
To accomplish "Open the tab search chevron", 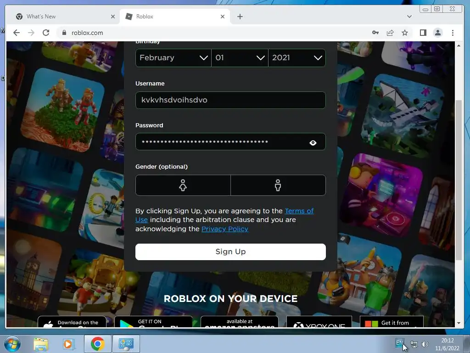I will tap(409, 17).
